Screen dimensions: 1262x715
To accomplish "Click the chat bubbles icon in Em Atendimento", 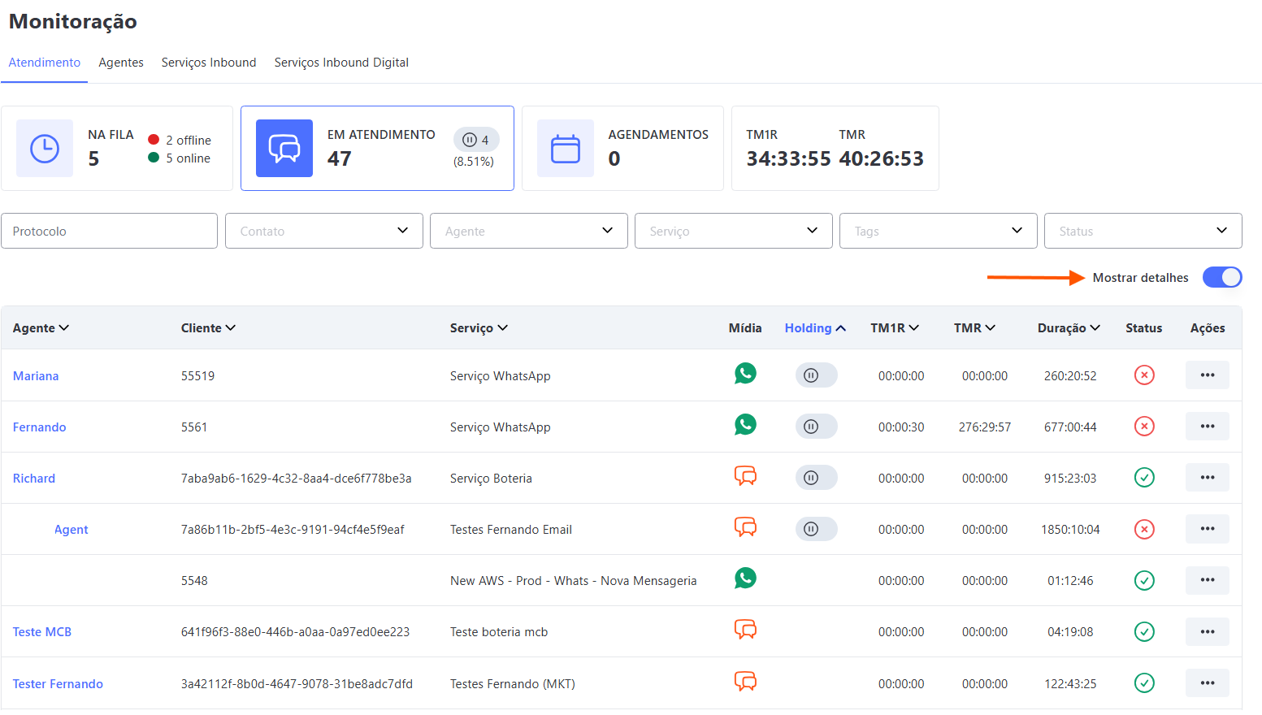I will (x=284, y=149).
